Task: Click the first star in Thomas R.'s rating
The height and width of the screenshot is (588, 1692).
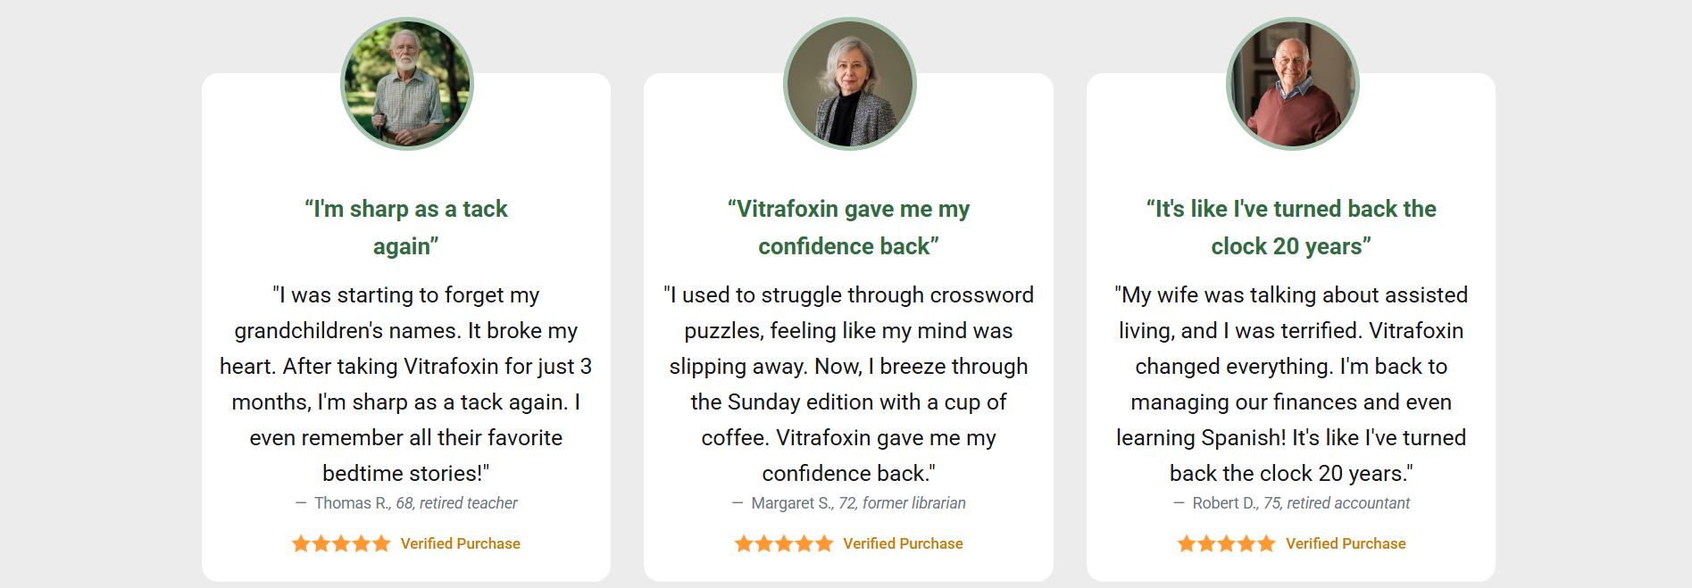Action: pos(301,543)
